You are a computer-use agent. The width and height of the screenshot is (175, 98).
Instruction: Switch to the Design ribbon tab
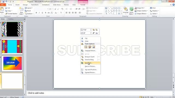pyautogui.click(x=25, y=5)
